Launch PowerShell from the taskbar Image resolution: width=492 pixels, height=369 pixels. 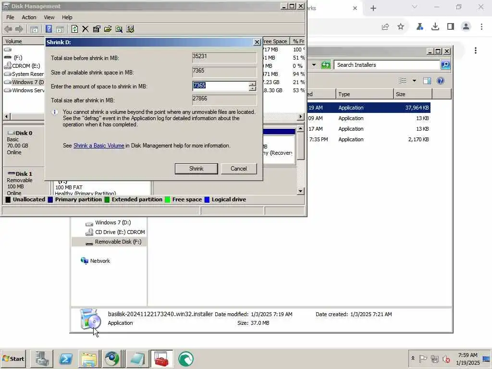[x=65, y=359]
